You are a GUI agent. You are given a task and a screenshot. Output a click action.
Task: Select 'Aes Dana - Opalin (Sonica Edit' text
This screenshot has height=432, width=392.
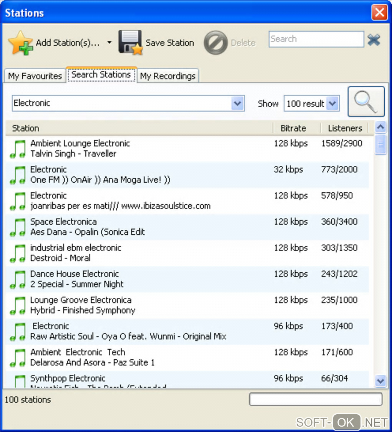88,232
